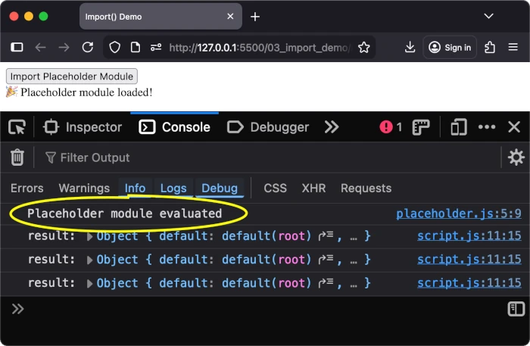Switch to the Console tab
Screen dimensions: 530x346
pyautogui.click(x=174, y=127)
